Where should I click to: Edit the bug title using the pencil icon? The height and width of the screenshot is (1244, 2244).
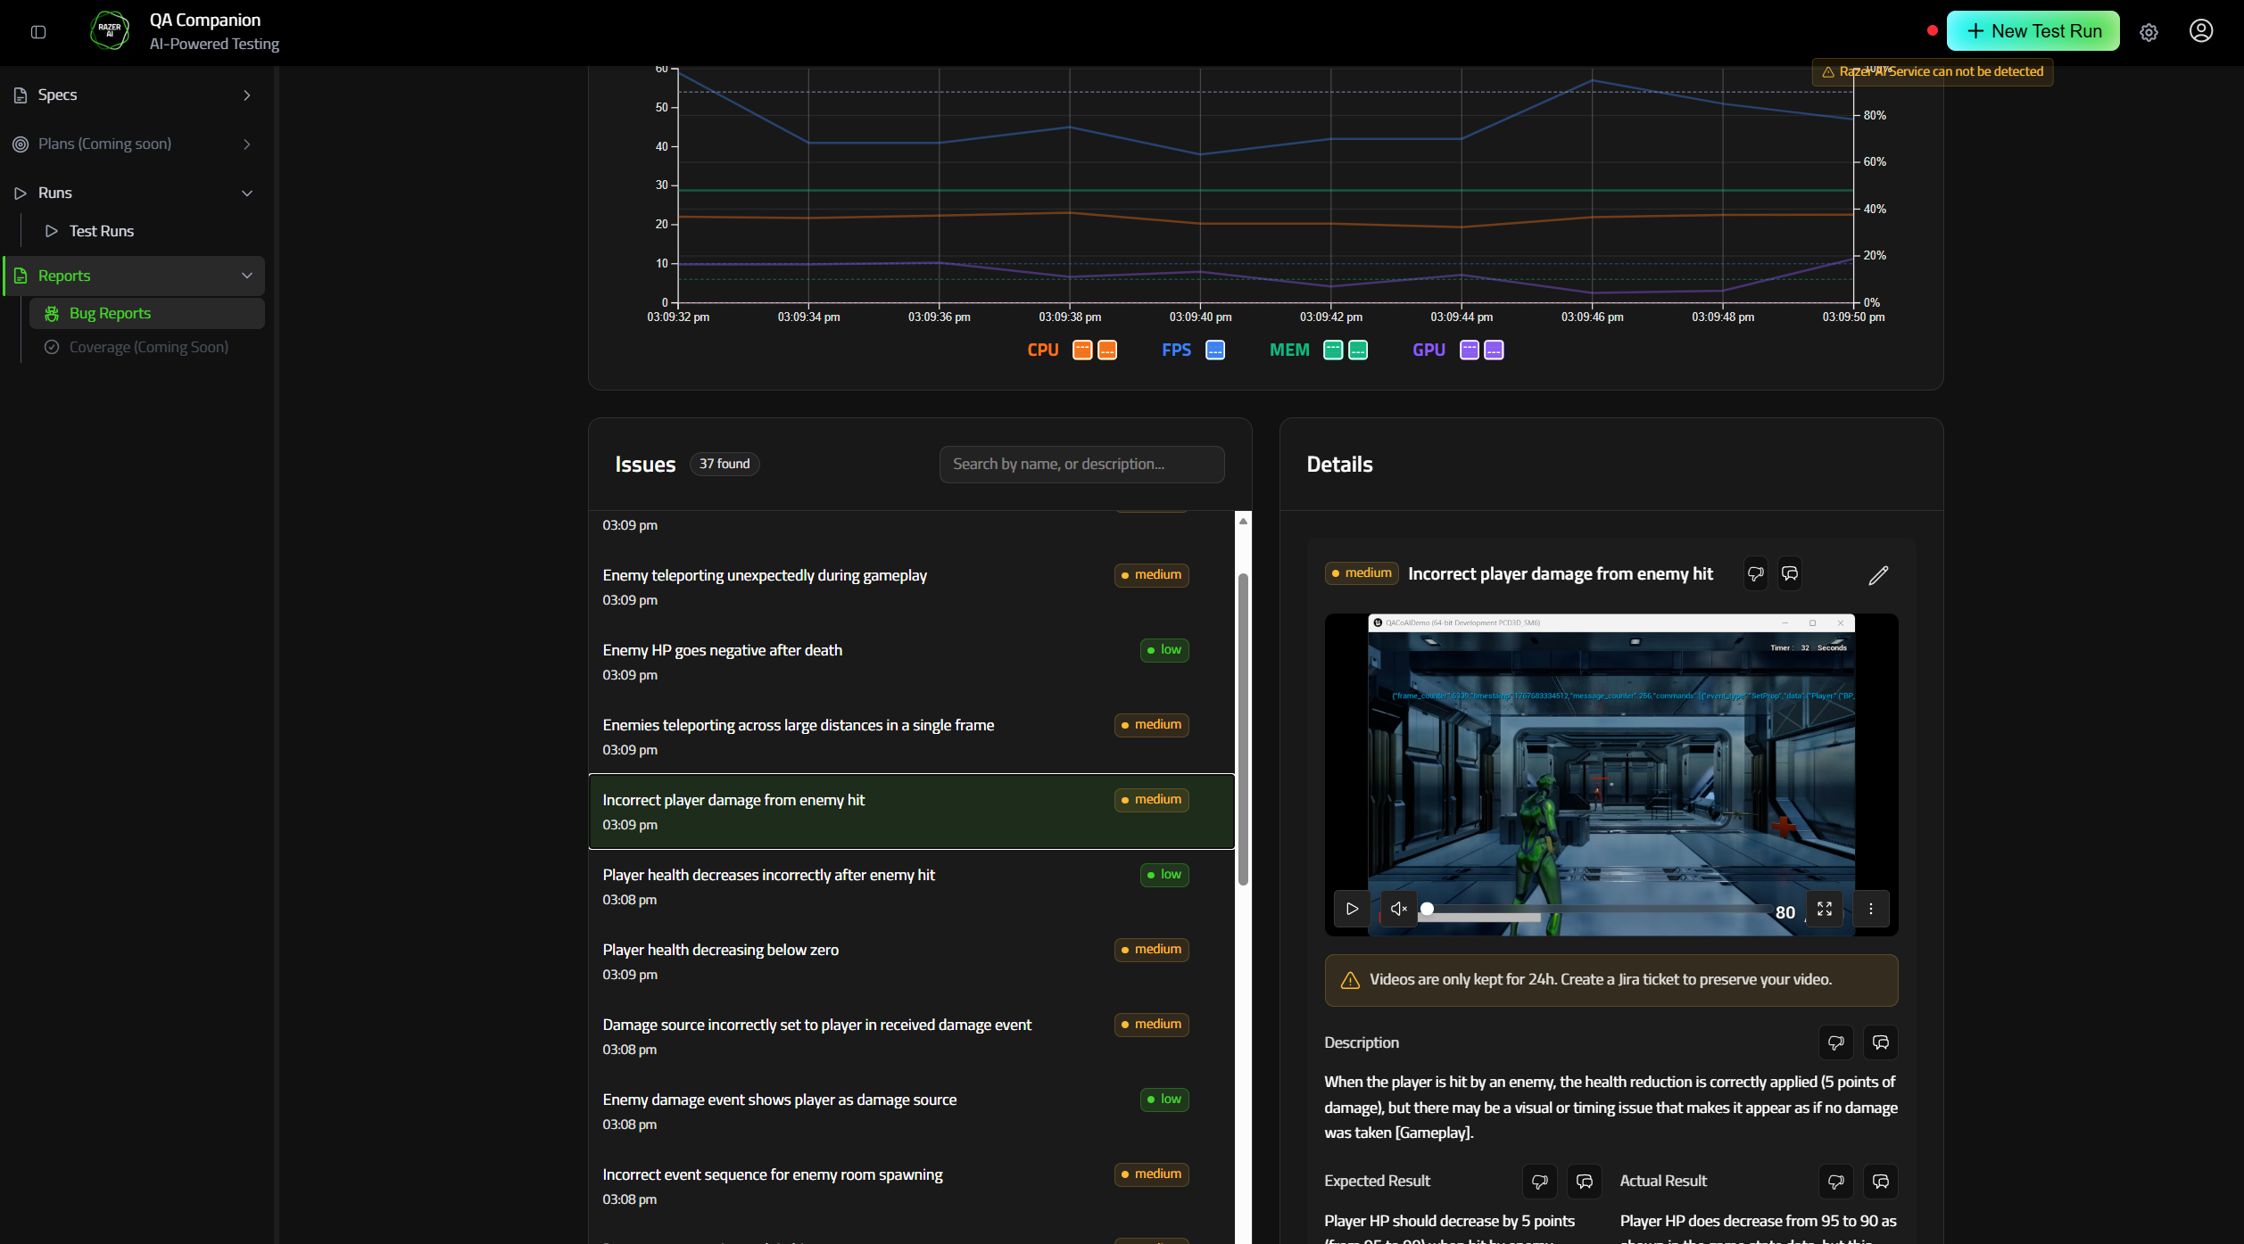1878,574
